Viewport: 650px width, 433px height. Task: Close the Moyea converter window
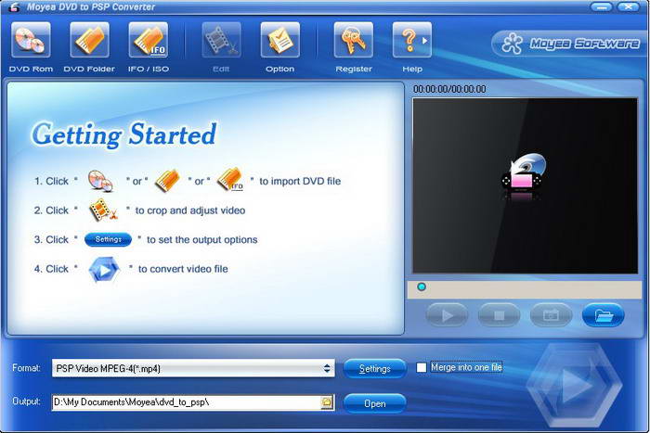pos(628,7)
